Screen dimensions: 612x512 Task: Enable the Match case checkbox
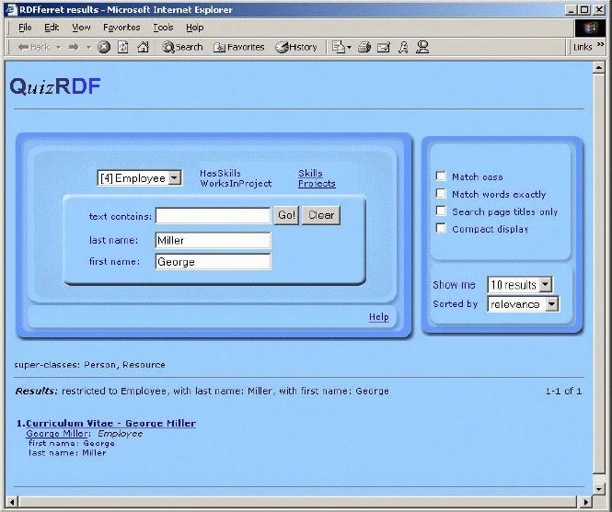pos(441,176)
